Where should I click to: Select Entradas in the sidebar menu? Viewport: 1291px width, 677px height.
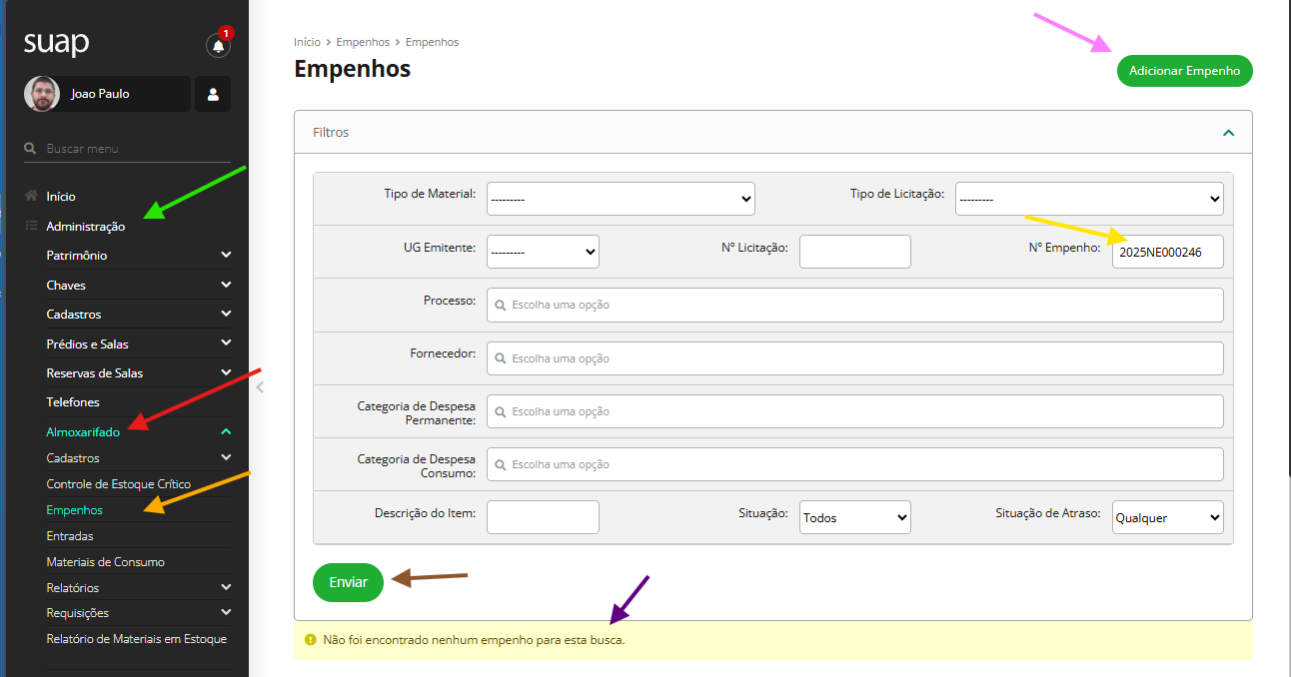70,536
